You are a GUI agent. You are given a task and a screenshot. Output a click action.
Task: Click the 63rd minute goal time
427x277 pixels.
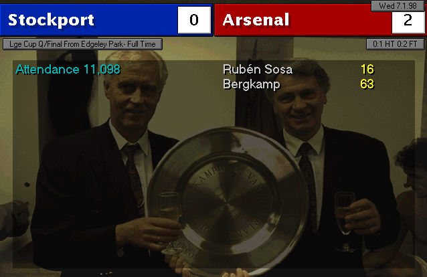367,84
